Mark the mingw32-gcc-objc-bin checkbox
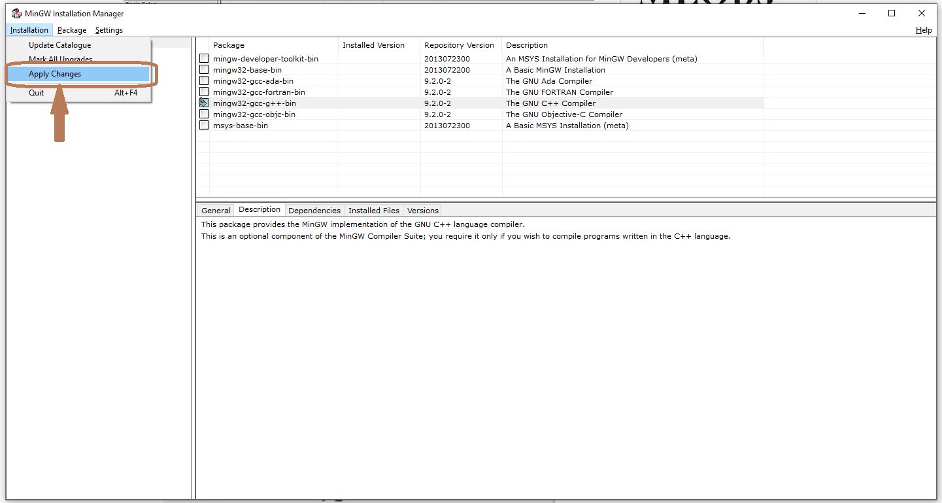Viewport: 942px width, 503px height. point(204,114)
